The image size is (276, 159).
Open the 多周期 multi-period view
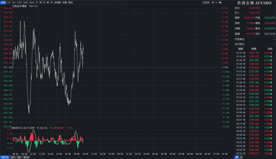(x=57, y=3)
